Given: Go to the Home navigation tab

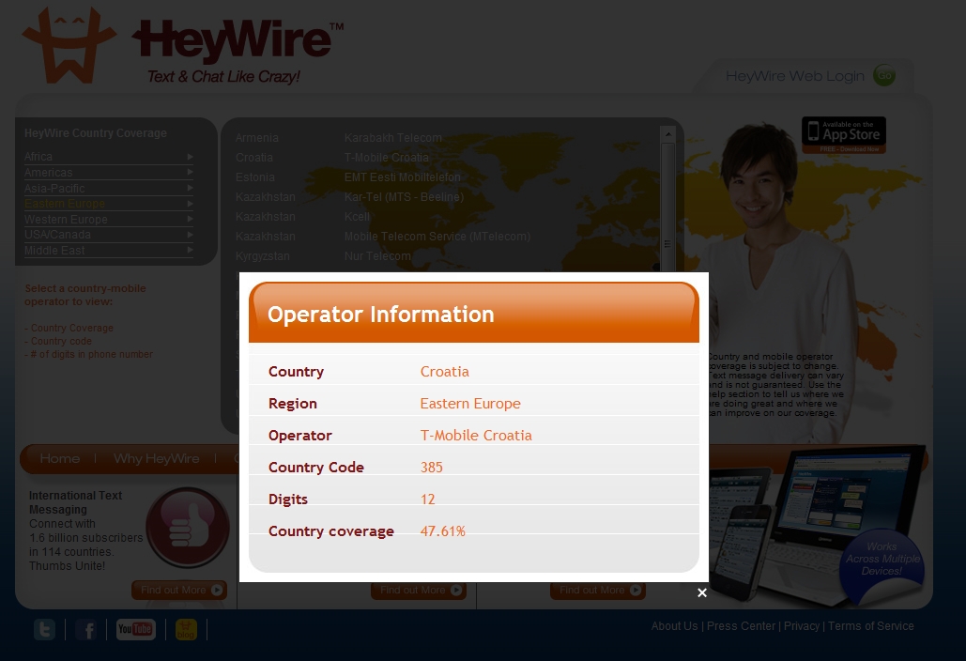Looking at the screenshot, I should (59, 458).
